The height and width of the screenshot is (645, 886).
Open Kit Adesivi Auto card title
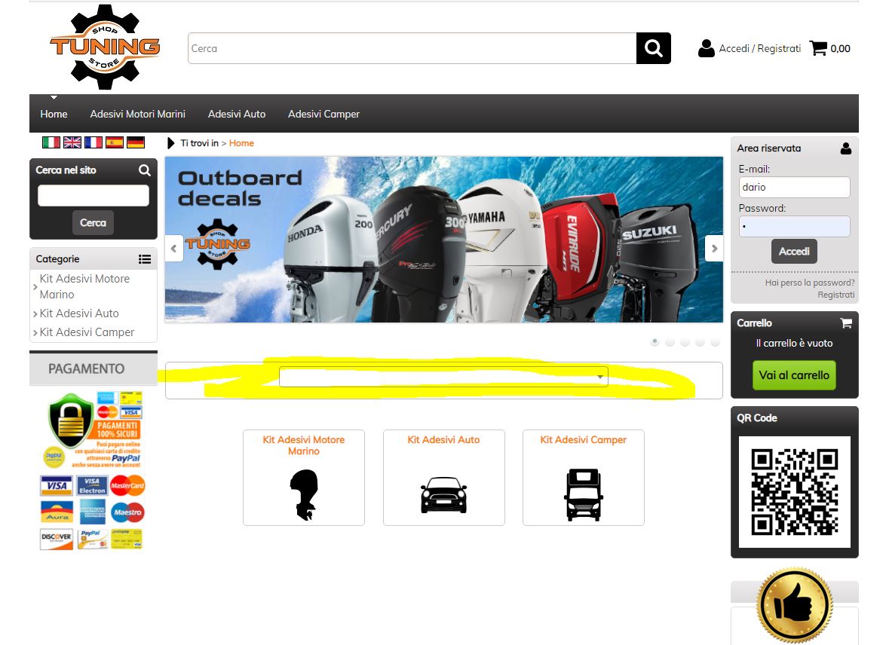coord(443,439)
